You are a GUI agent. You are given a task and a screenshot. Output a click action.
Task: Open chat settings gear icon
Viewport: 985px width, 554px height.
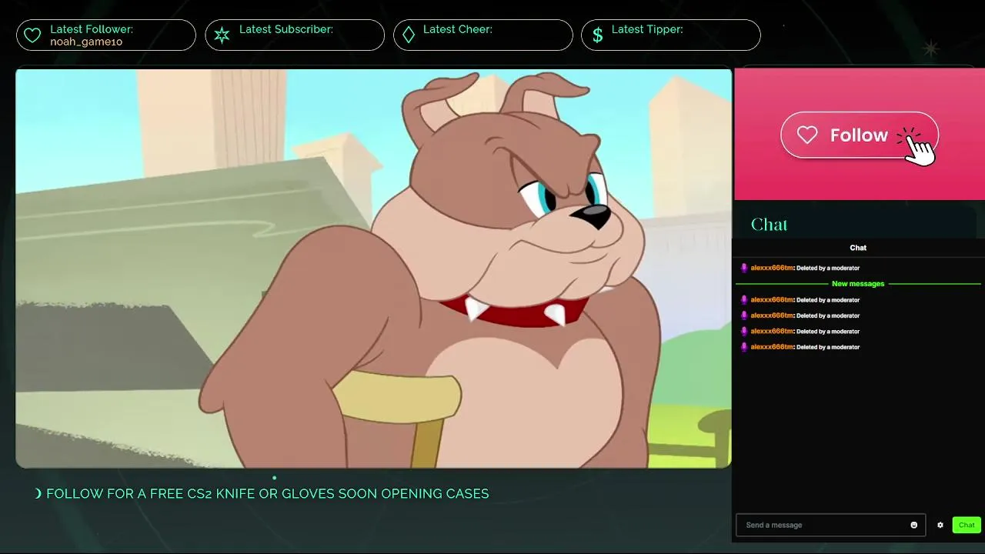(940, 525)
